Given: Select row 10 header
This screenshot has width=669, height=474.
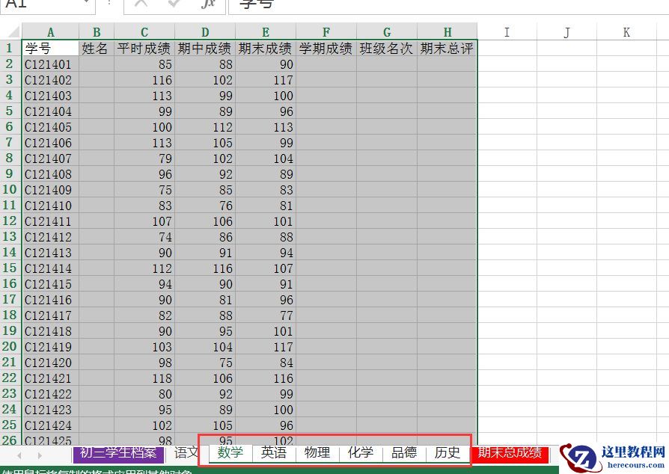Looking at the screenshot, I should click(10, 190).
